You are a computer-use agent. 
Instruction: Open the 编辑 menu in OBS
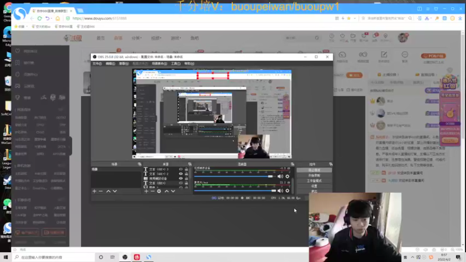coord(110,63)
